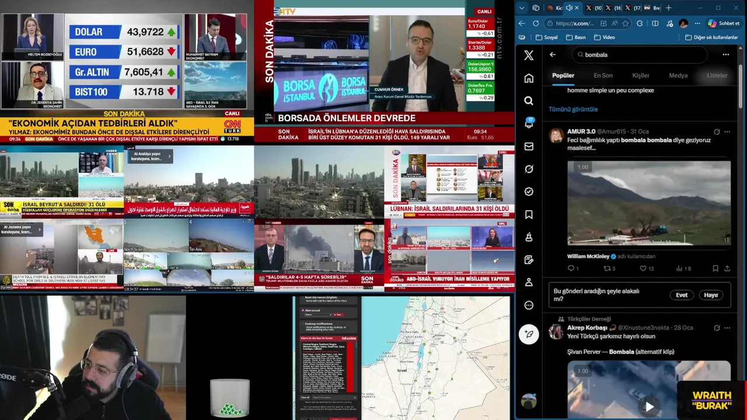Add page to favorites star icon
Viewport: 747px width, 420px height.
coord(626,23)
